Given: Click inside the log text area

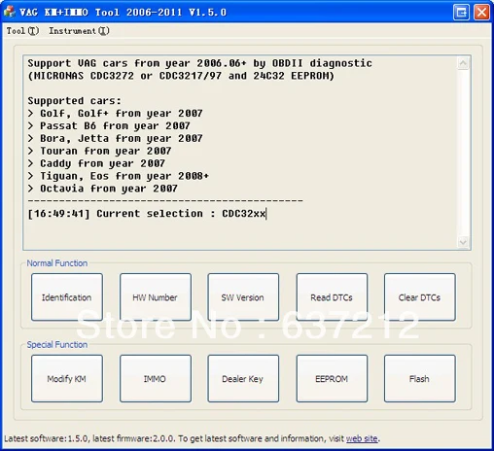Looking at the screenshot, I should (241, 153).
